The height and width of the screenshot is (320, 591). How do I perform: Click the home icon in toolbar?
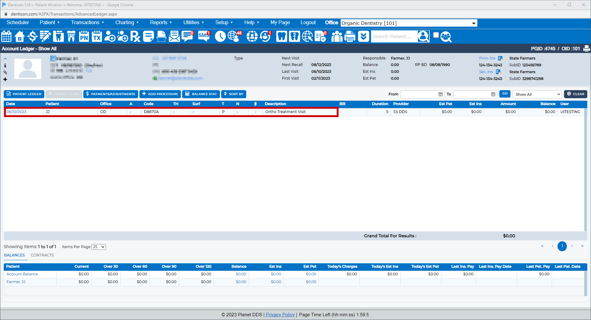coord(20,37)
